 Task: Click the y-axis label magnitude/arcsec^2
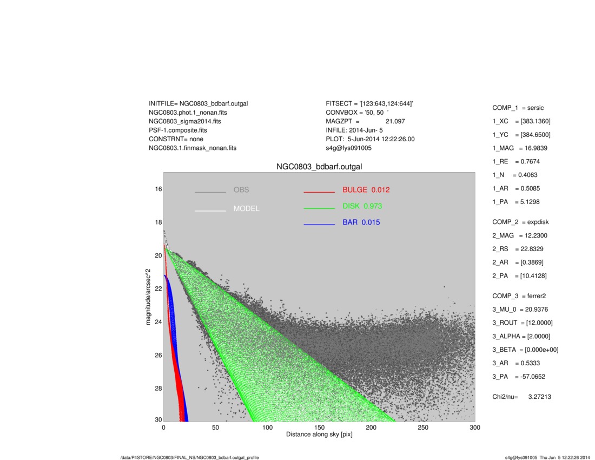pos(148,297)
